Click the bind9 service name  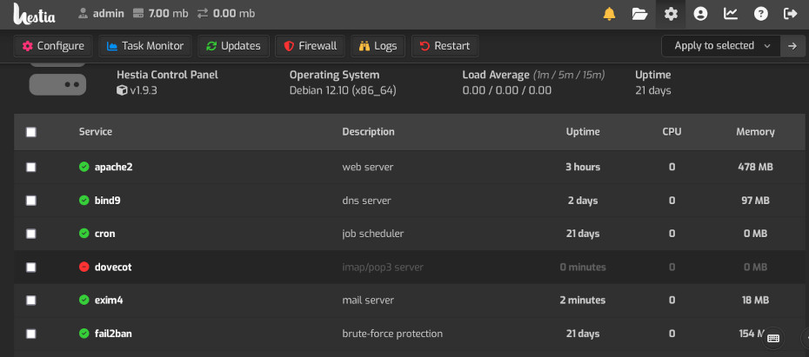(107, 201)
